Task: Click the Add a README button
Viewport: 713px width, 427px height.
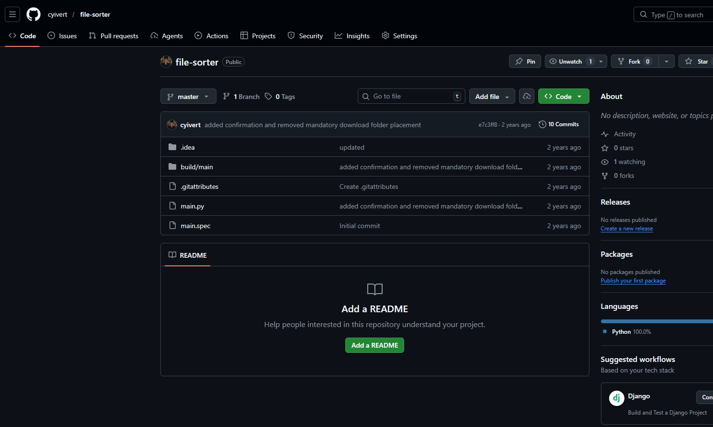Action: tap(374, 345)
